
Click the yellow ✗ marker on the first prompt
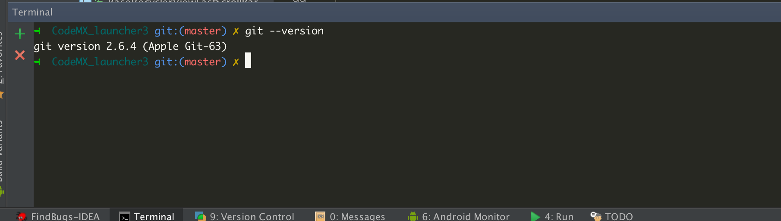pyautogui.click(x=236, y=31)
